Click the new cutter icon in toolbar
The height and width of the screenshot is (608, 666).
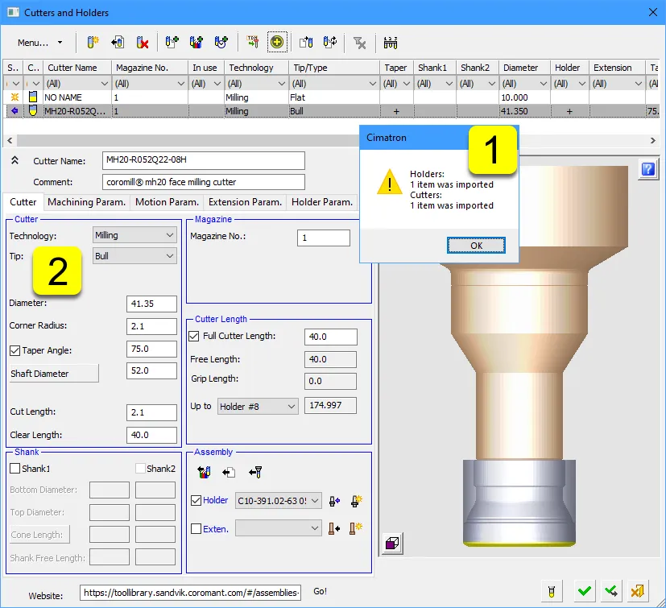[x=92, y=43]
